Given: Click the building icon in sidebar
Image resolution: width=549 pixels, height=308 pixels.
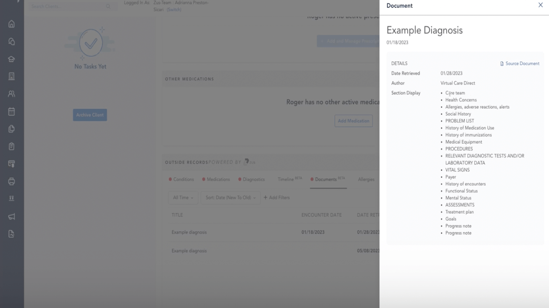Looking at the screenshot, I should [11, 76].
